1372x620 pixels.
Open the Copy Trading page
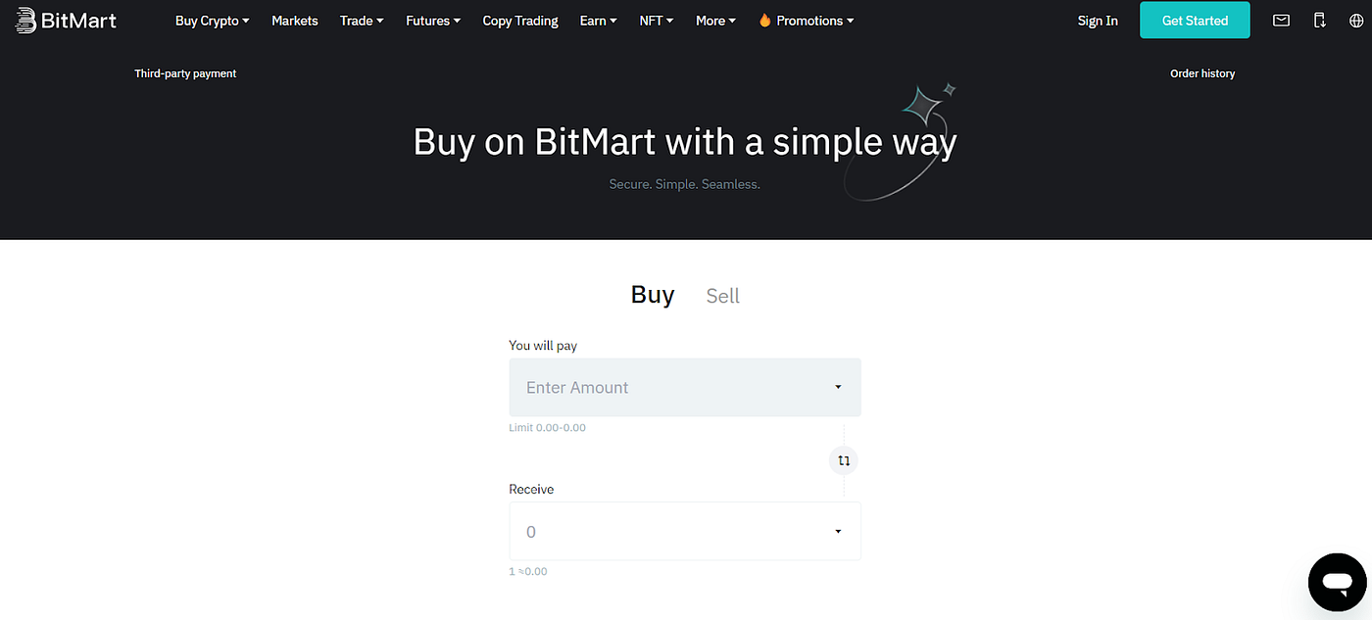(x=519, y=20)
